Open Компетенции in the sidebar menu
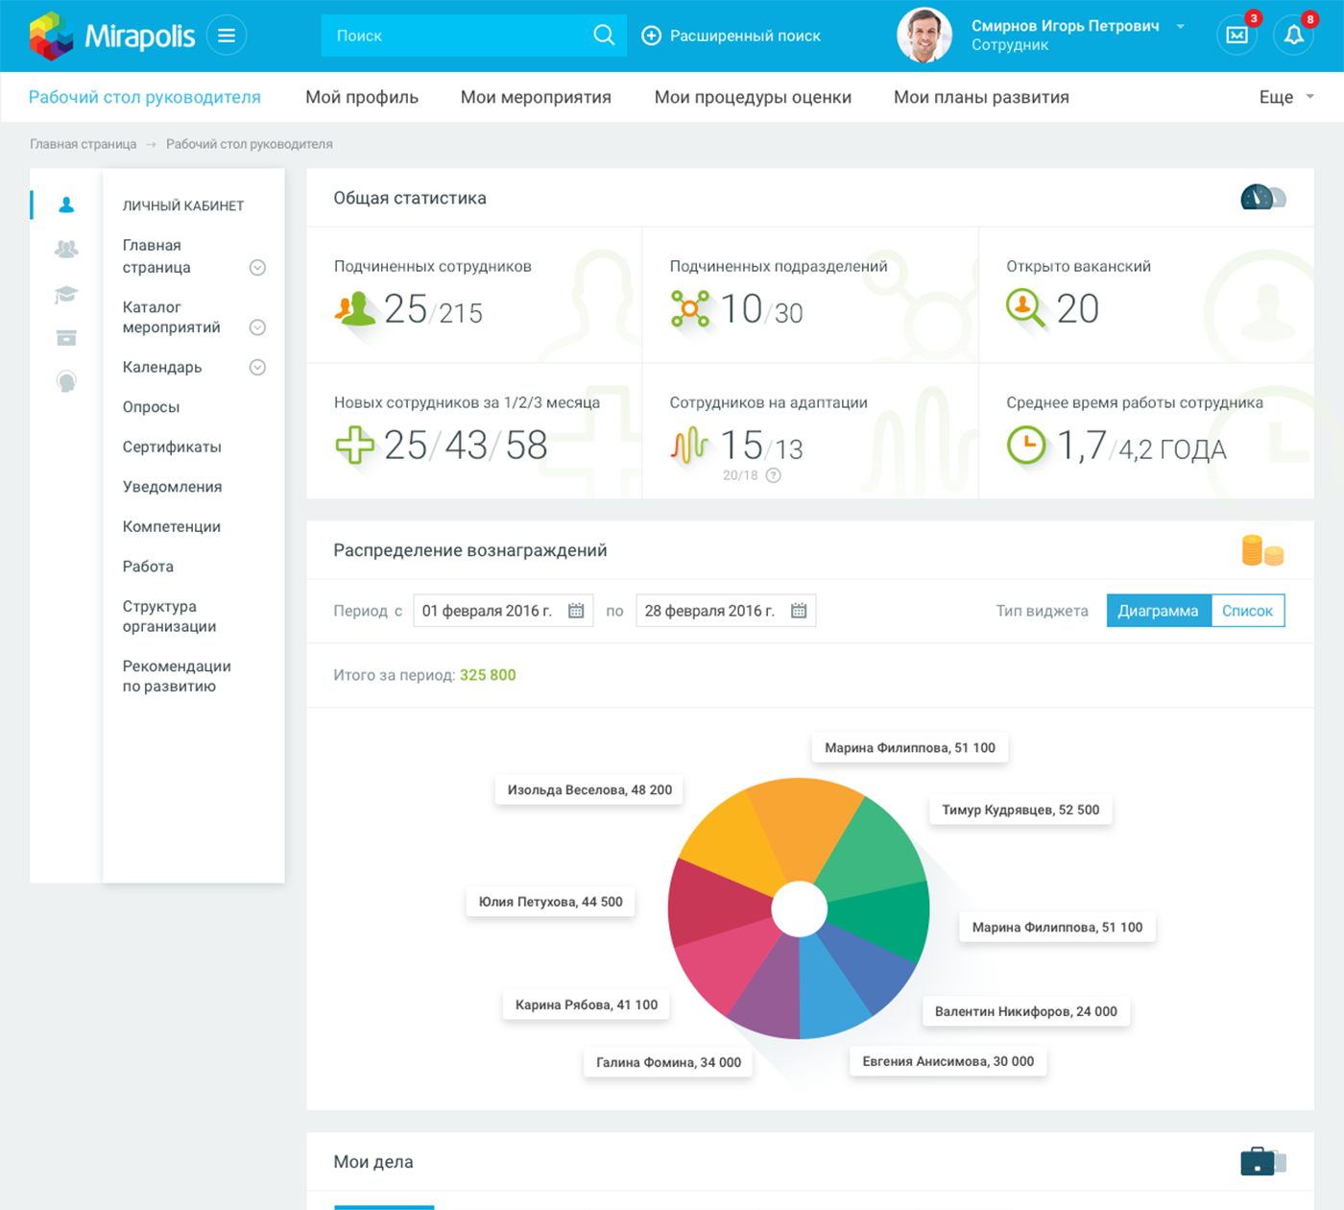1344x1210 pixels. (172, 526)
